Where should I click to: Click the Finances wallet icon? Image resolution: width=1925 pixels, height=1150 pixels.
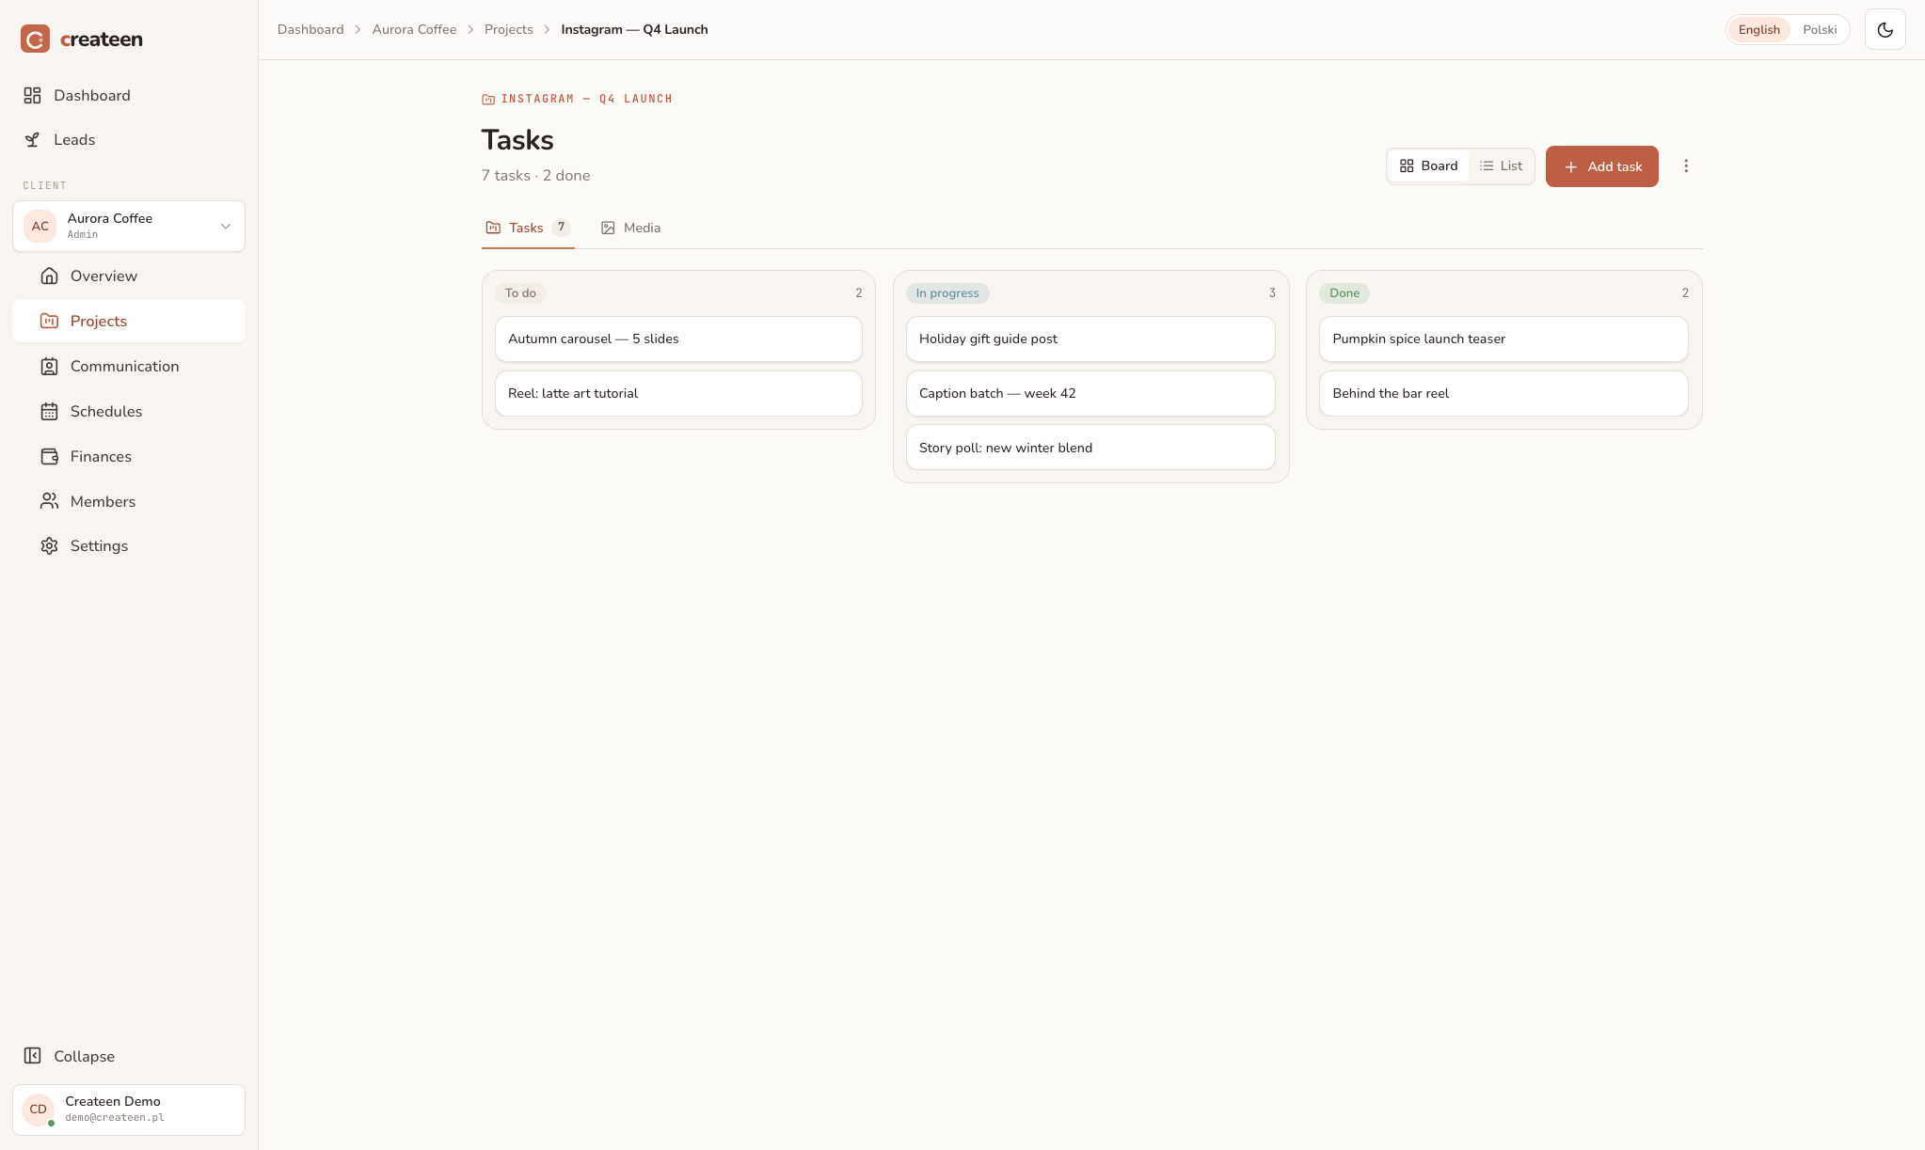(x=49, y=456)
